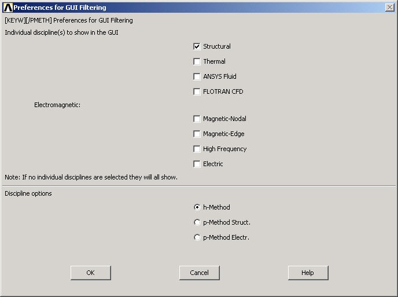This screenshot has width=398, height=297.
Task: Click '[KEYW][/PMETH] Preferences for GUI Filtering' text
Action: tap(69, 20)
